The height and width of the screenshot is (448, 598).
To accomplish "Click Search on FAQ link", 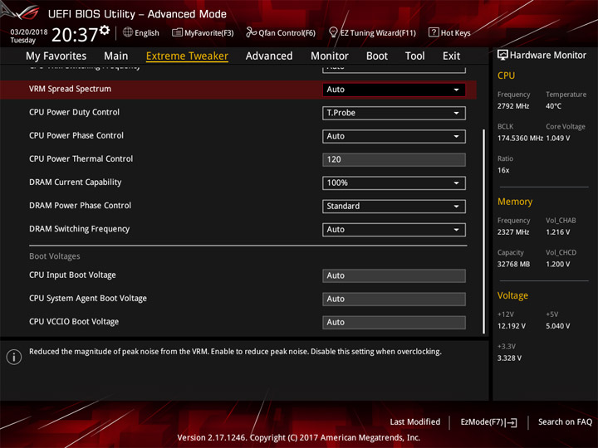I will (565, 421).
